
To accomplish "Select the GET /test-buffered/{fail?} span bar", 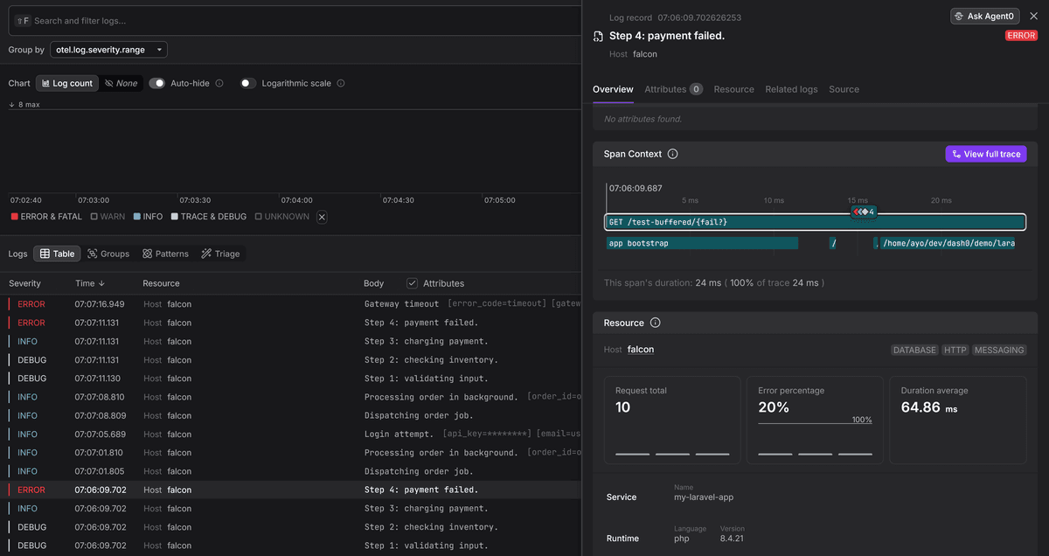I will click(x=815, y=222).
